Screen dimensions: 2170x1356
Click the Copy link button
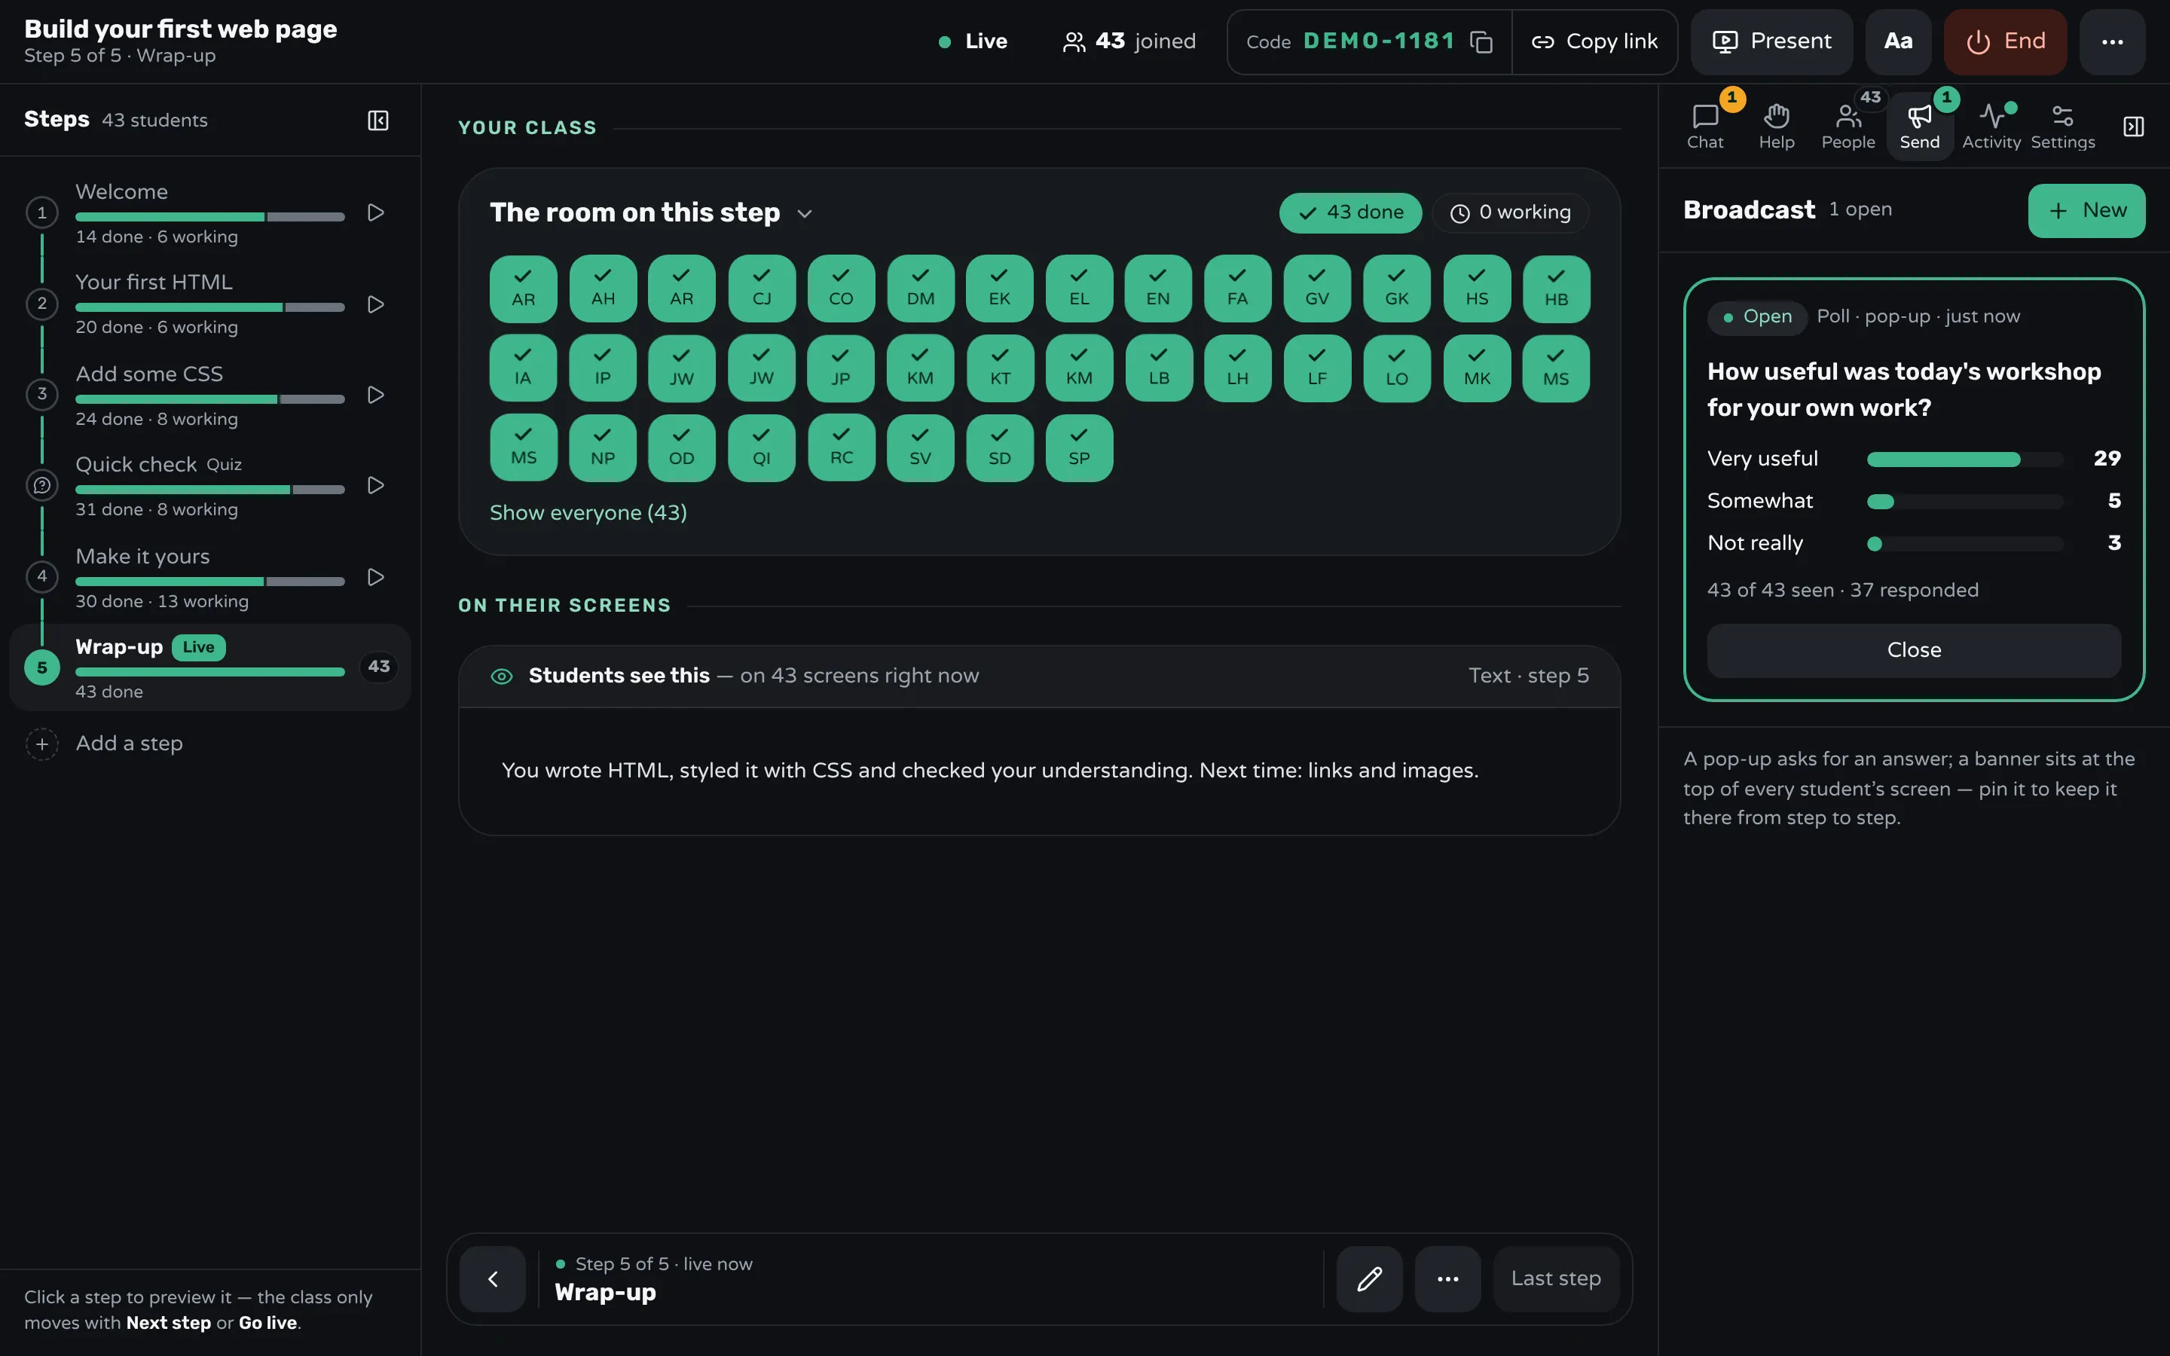click(1594, 42)
